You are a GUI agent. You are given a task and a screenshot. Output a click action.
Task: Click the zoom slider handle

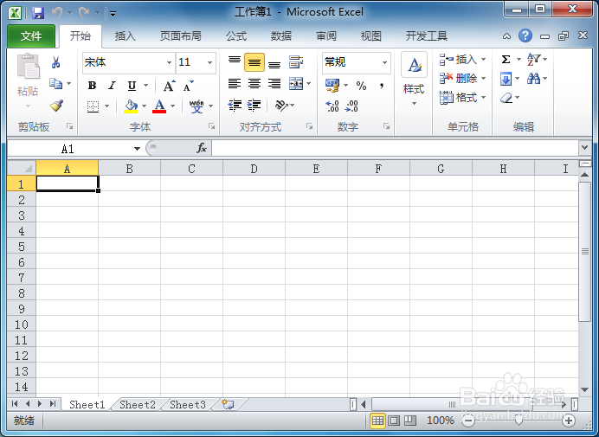click(x=518, y=421)
